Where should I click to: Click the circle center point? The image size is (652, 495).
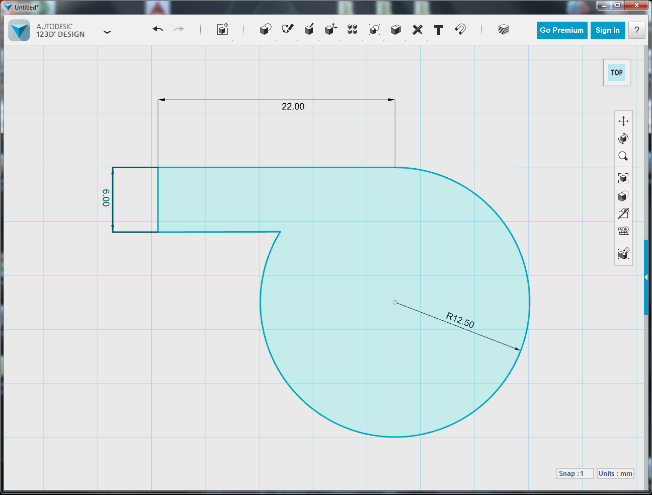[x=395, y=302]
